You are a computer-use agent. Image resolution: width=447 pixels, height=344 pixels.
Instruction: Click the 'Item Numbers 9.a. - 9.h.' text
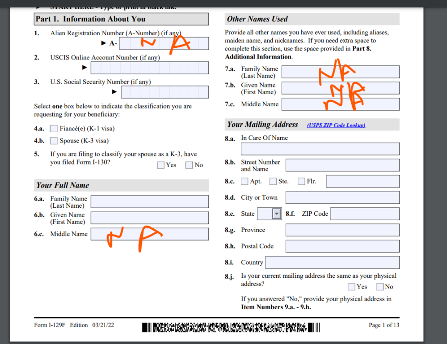click(x=276, y=307)
